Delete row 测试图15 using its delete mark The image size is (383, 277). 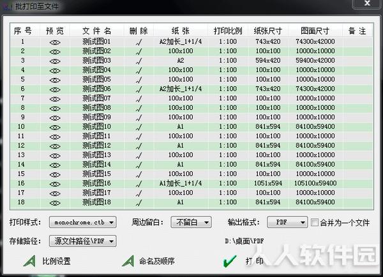[x=139, y=175]
